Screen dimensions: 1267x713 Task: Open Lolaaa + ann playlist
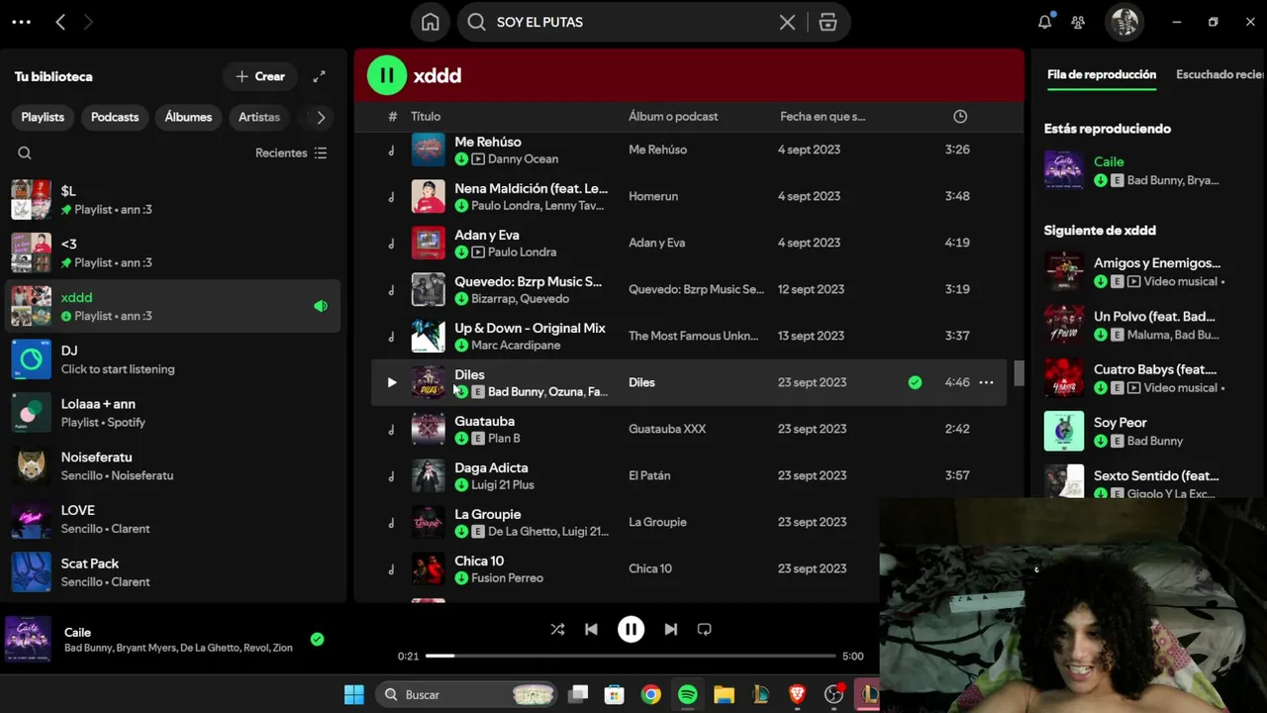(x=173, y=413)
